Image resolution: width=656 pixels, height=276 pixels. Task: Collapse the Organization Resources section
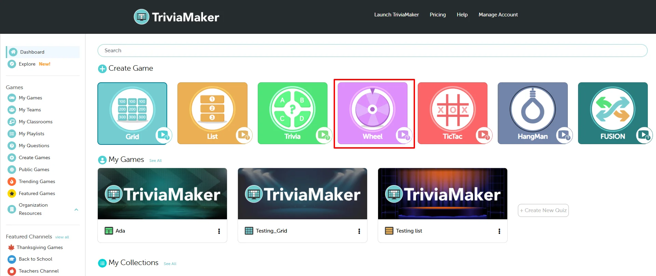pos(76,209)
